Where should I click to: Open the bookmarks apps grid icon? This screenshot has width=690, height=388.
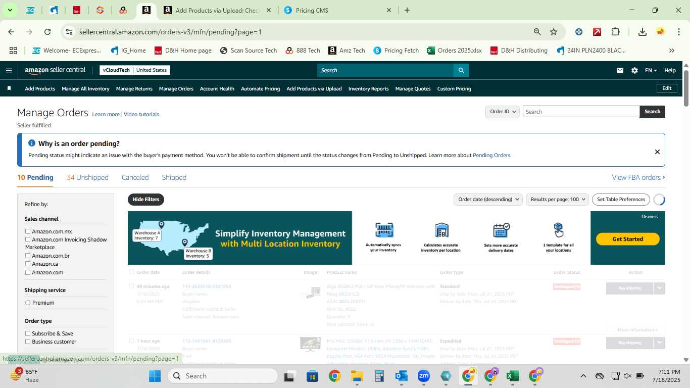[13, 51]
